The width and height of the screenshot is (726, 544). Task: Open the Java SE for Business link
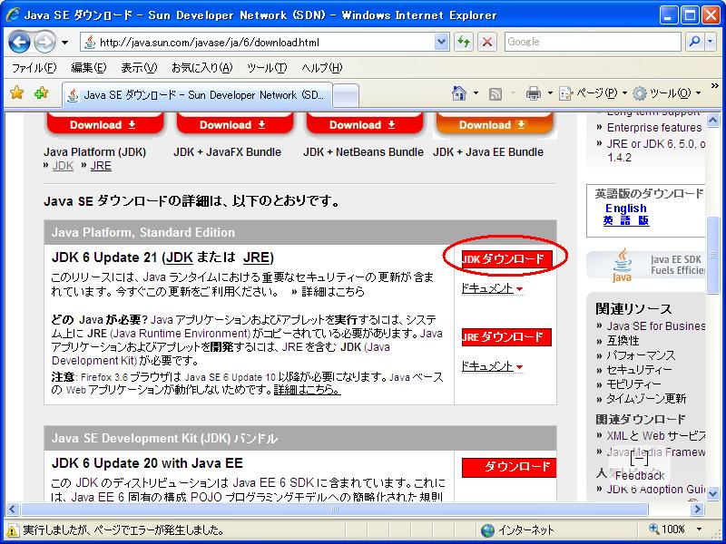point(655,326)
